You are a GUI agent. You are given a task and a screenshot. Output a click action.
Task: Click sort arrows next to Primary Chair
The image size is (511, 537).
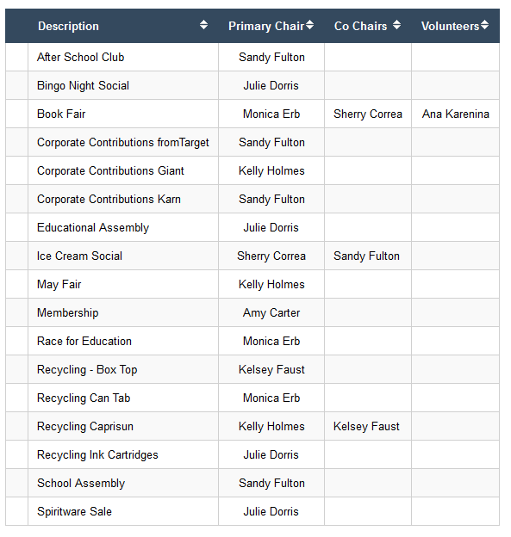pyautogui.click(x=309, y=25)
